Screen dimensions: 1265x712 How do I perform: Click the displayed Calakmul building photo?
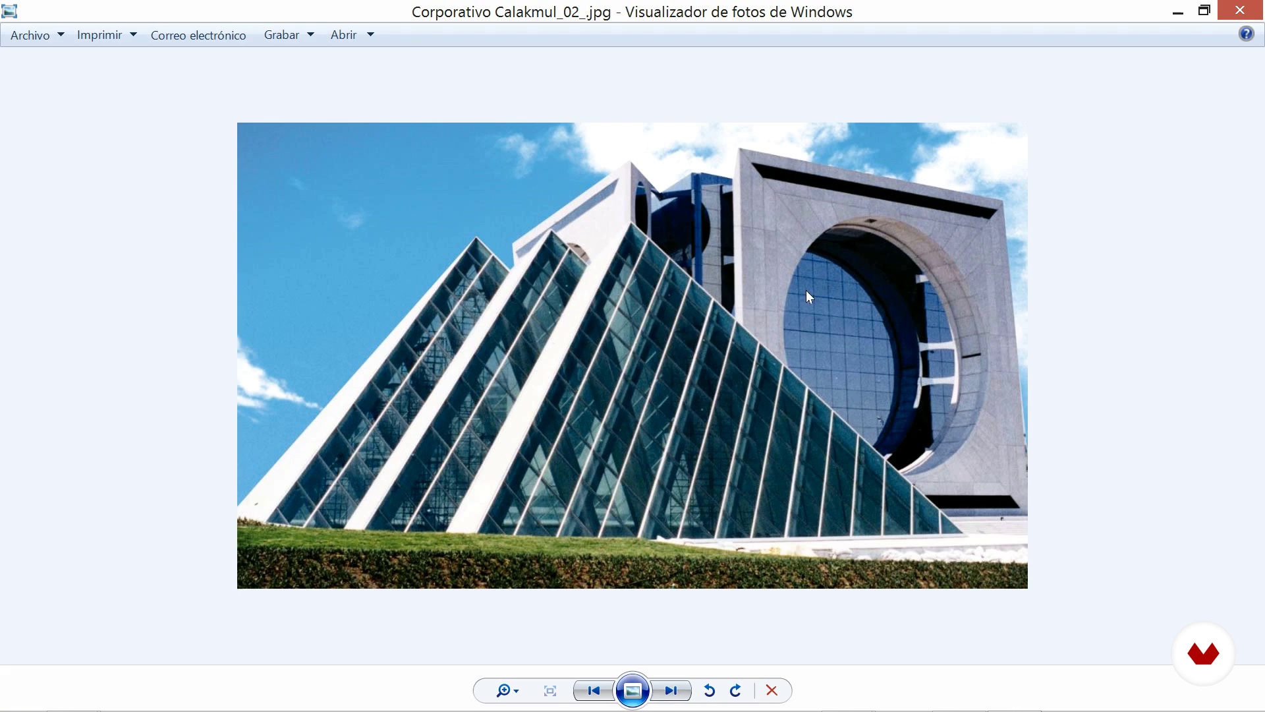pos(632,355)
